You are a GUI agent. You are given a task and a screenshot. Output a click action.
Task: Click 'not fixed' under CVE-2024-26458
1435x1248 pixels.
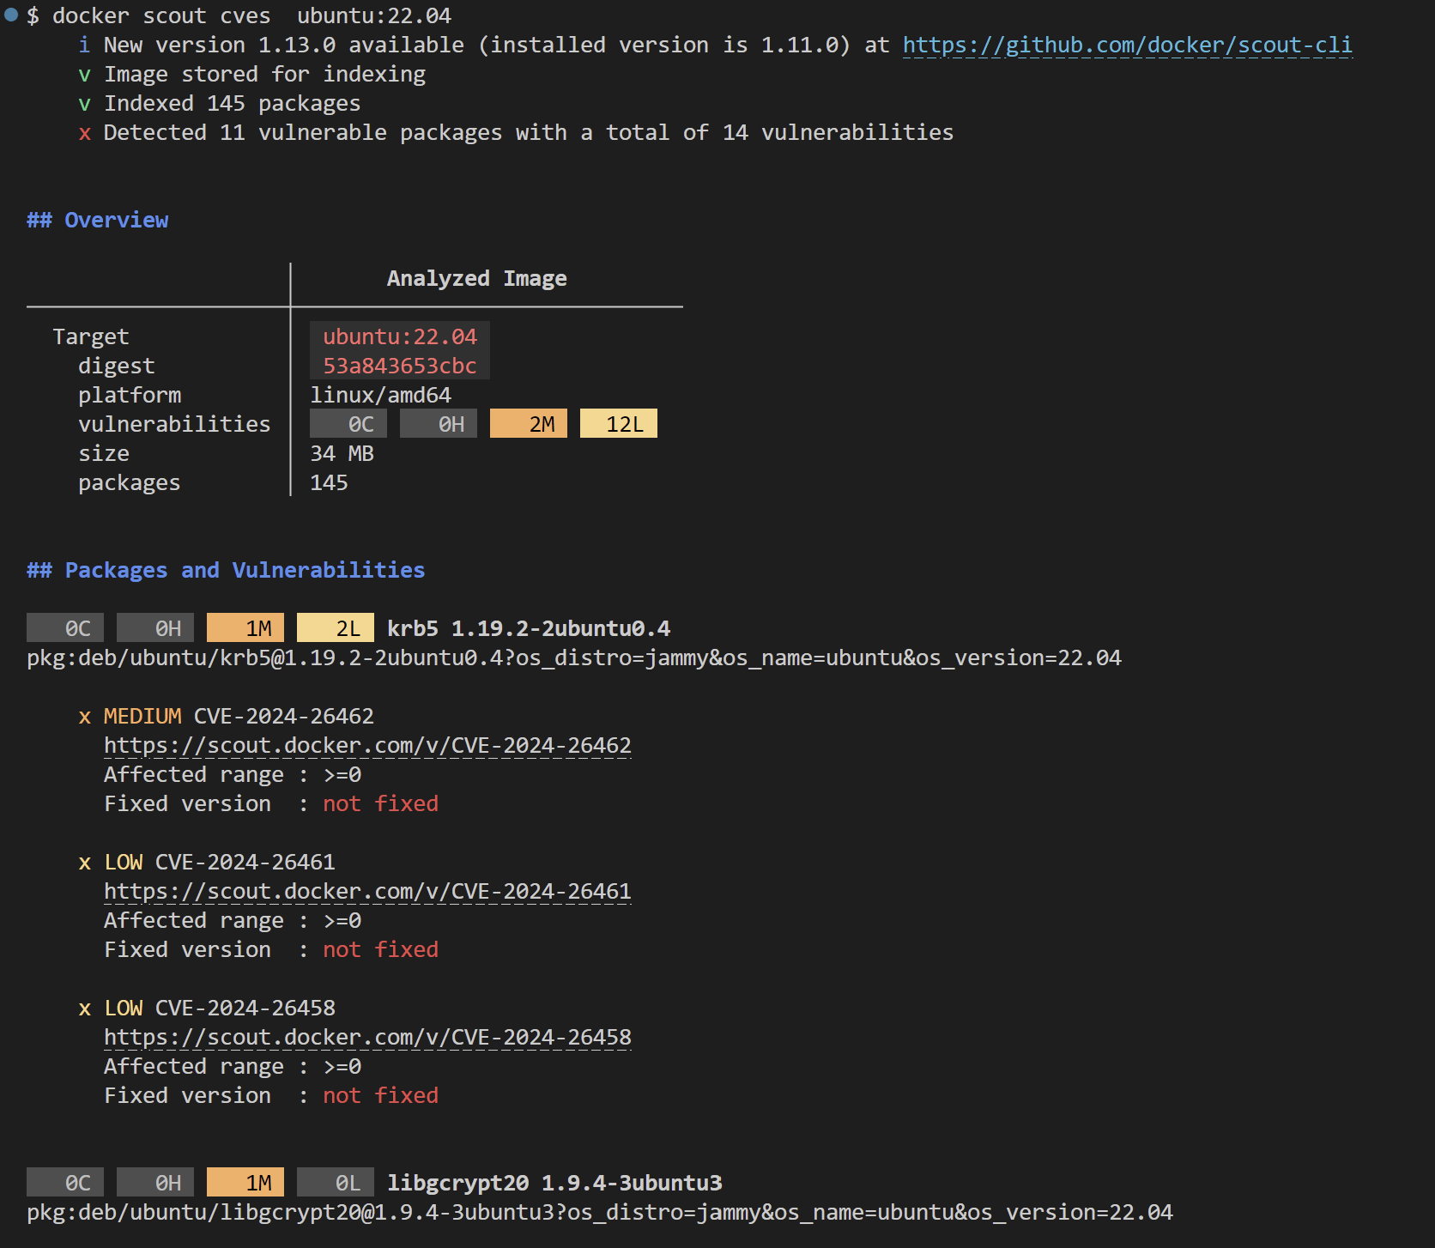pyautogui.click(x=380, y=1095)
